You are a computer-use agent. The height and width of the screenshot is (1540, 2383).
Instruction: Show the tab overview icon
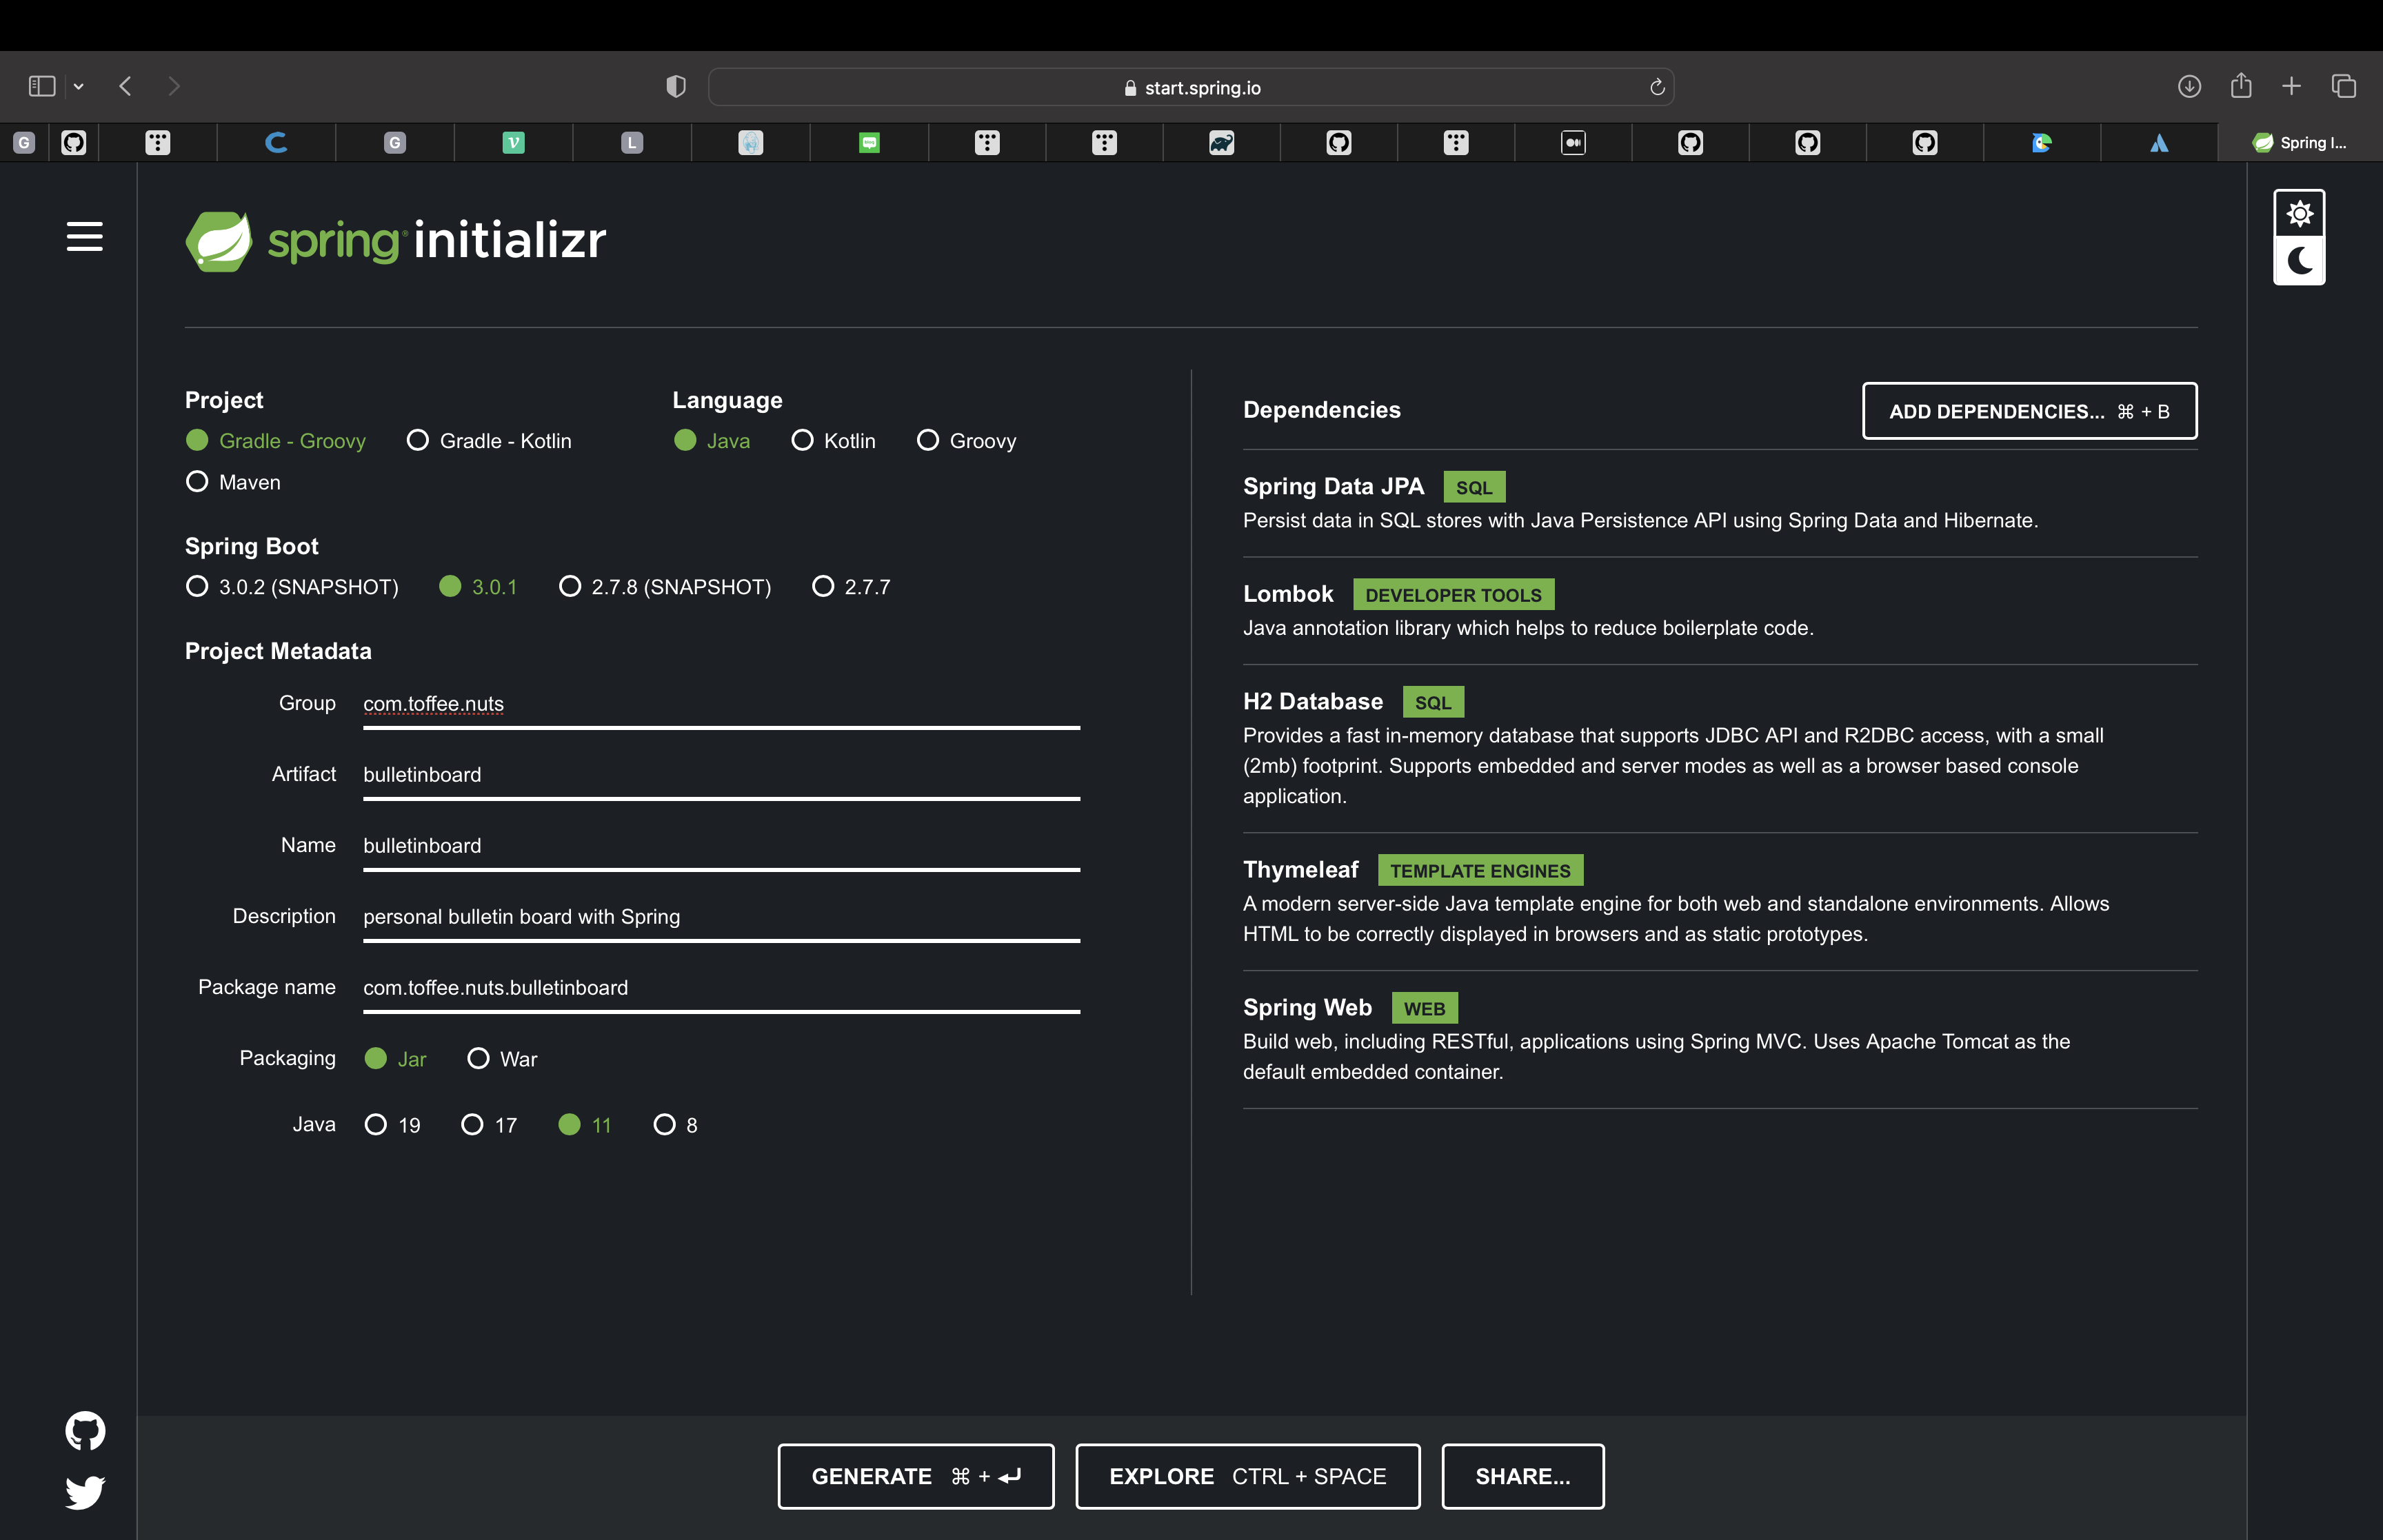(2344, 86)
